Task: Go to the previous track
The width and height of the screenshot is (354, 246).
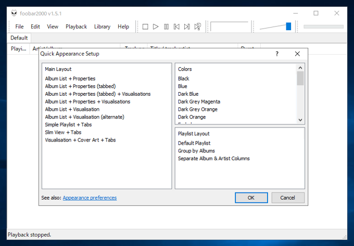Action: pos(176,27)
